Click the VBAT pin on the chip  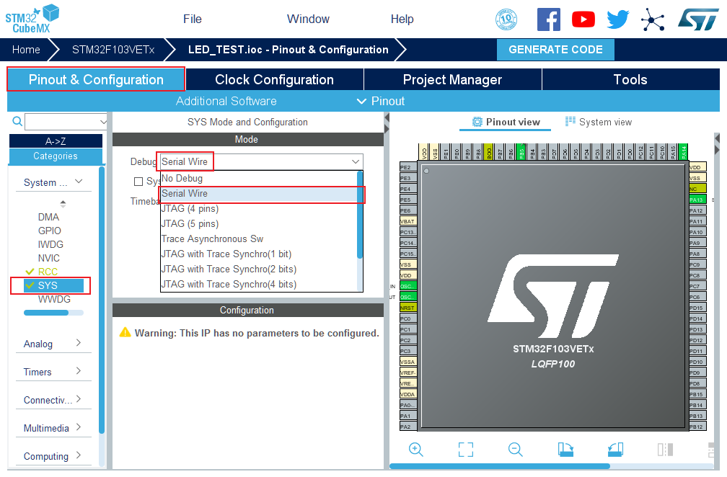408,221
